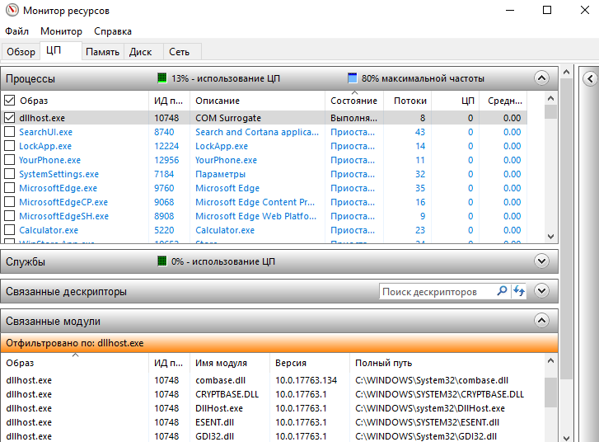Open the Файл menu
Viewport: 599px width, 442px height.
pos(16,31)
